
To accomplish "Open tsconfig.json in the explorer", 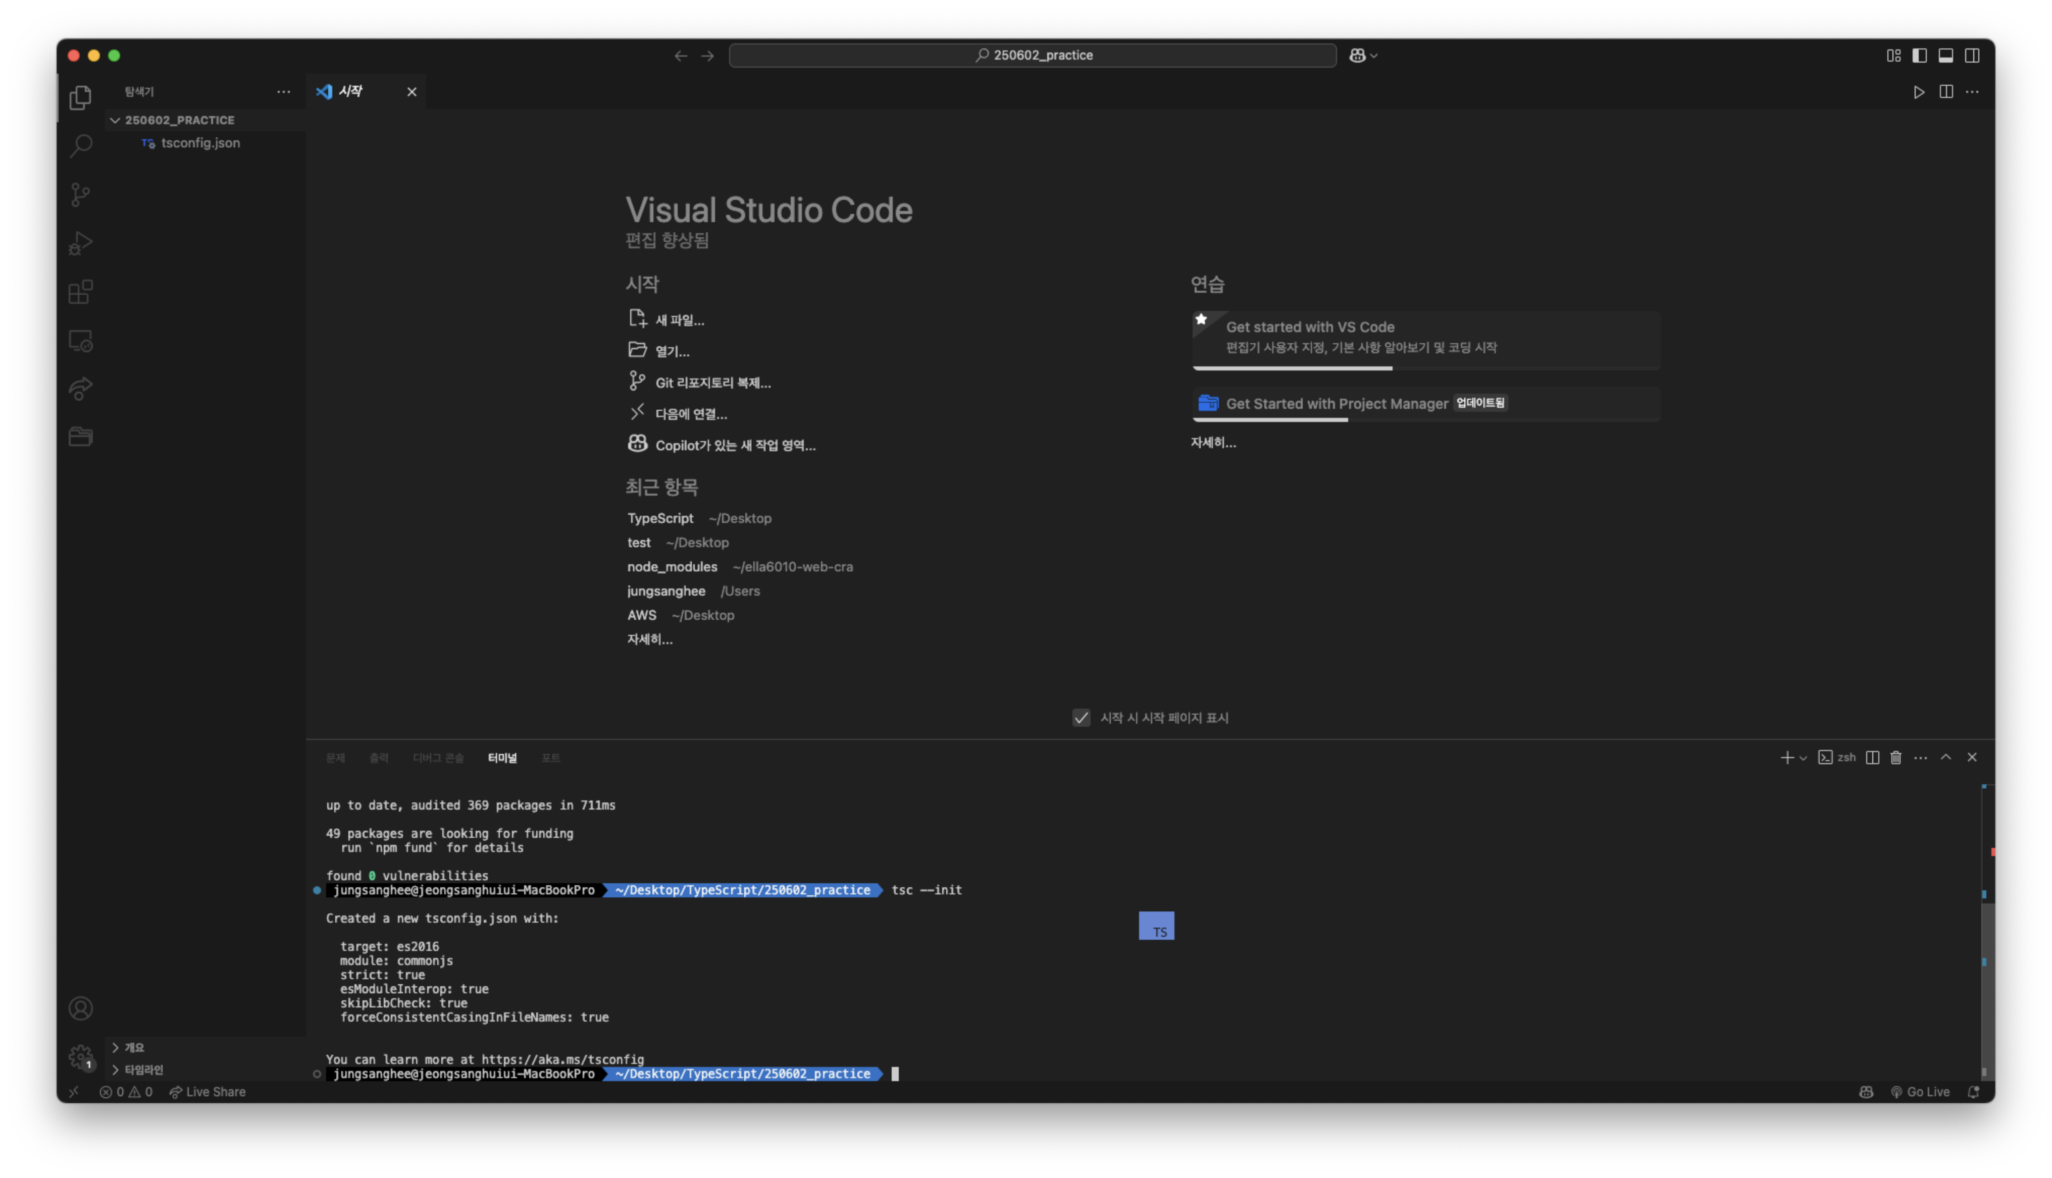I will (200, 143).
